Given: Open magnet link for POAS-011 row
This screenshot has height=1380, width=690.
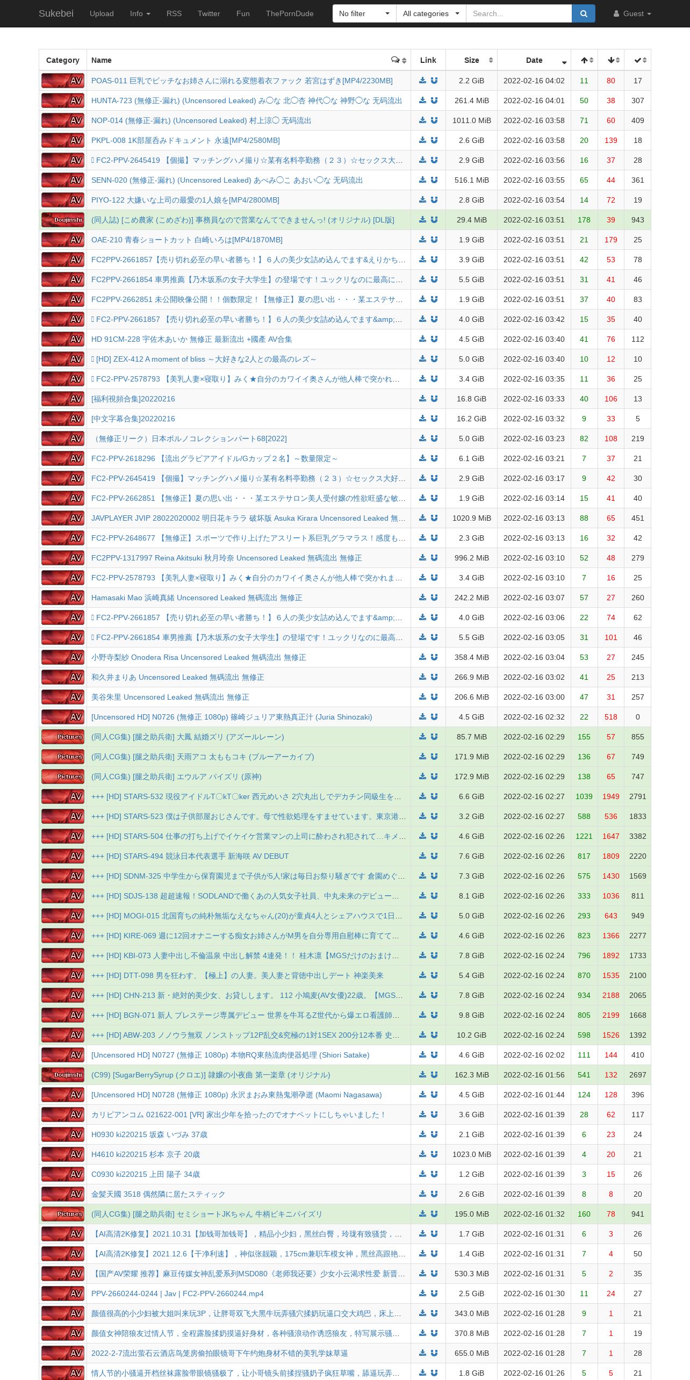Looking at the screenshot, I should pyautogui.click(x=434, y=81).
